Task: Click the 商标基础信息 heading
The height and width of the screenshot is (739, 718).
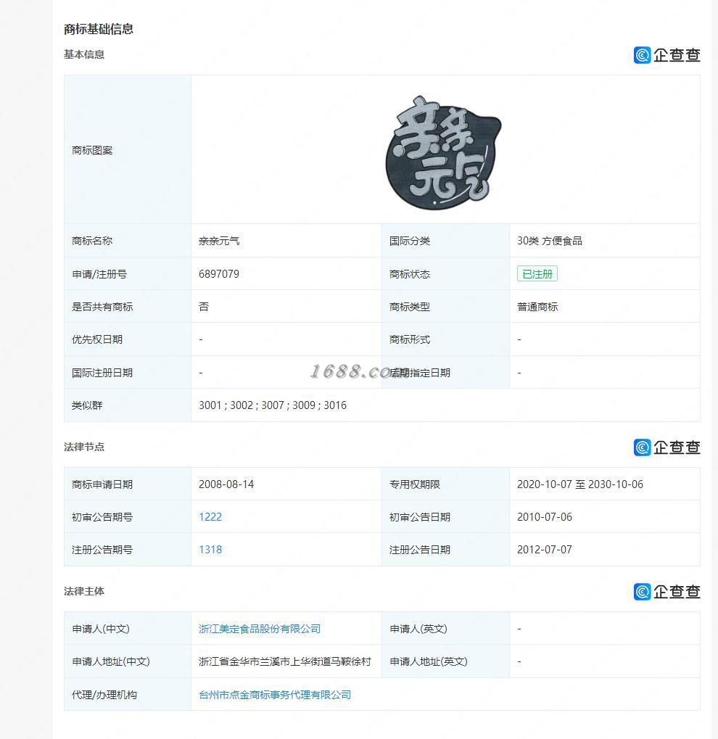Action: pyautogui.click(x=99, y=29)
